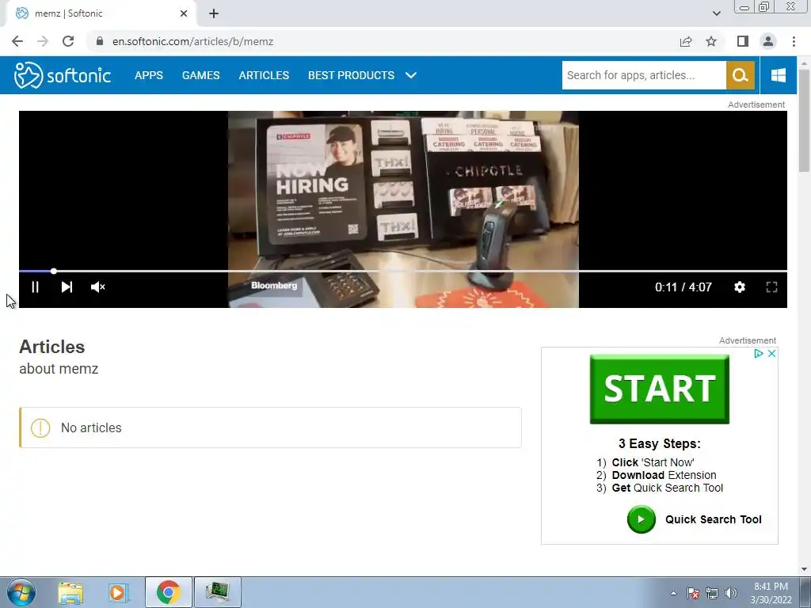Toggle the Chrome side panel
This screenshot has height=608, width=811.
point(743,41)
